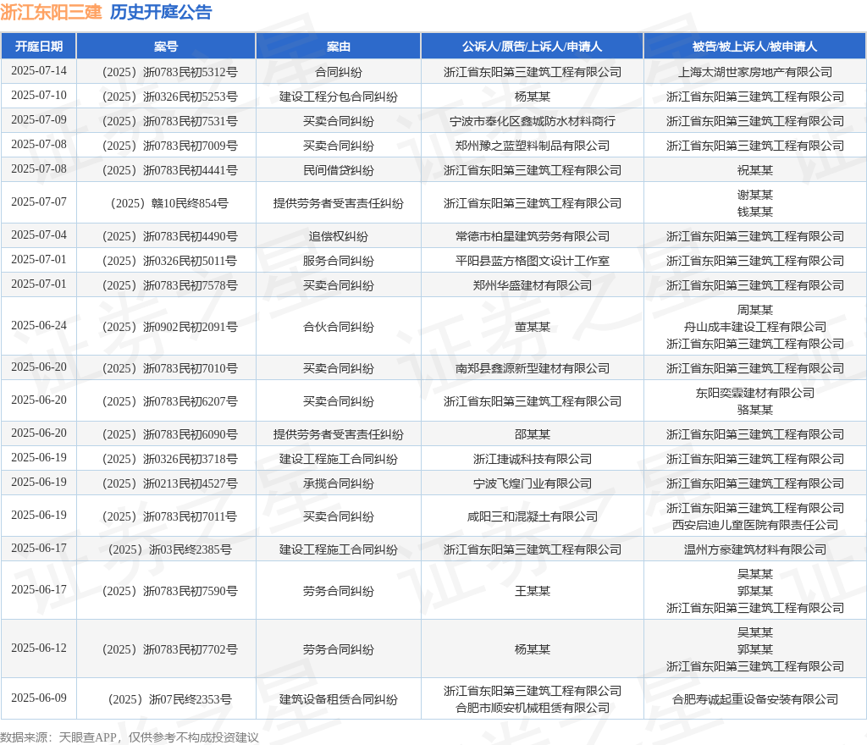Viewport: 867px width, 745px height.
Task: Click case number (2025)浙0783民初7531号
Action: click(169, 121)
